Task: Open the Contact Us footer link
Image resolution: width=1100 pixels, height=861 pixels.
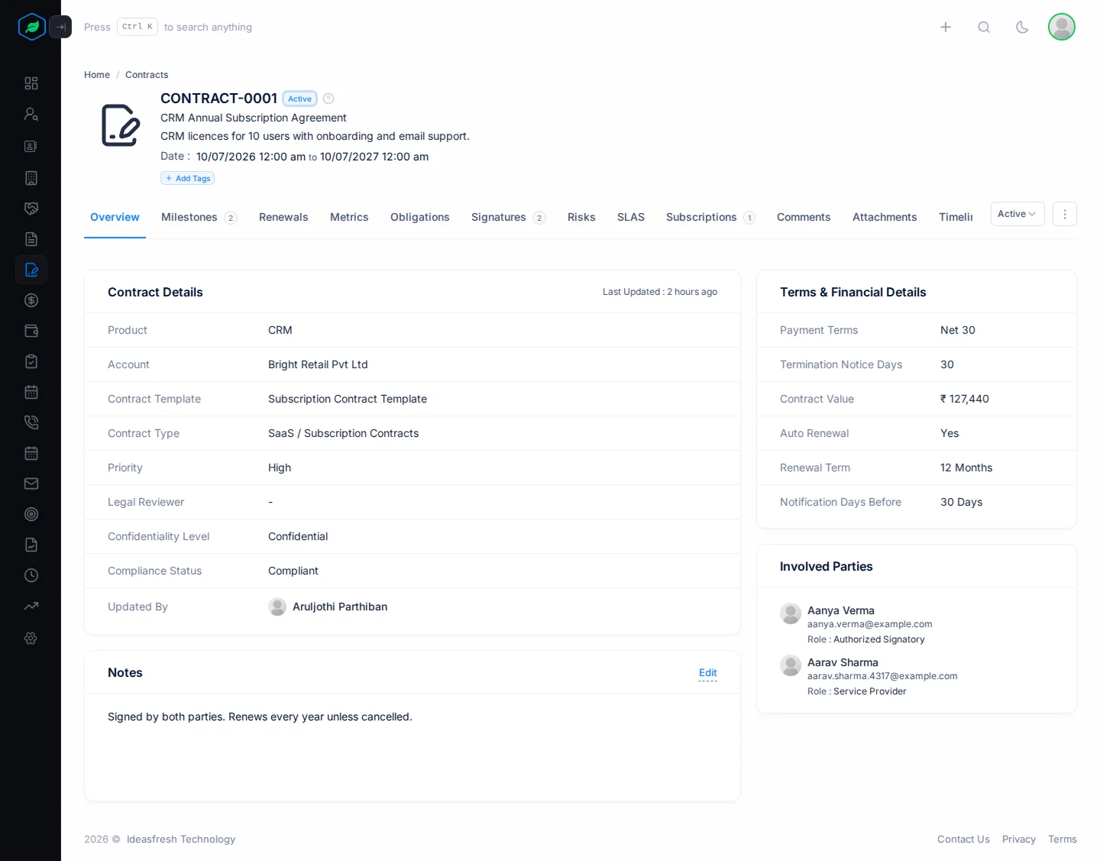Action: point(963,839)
